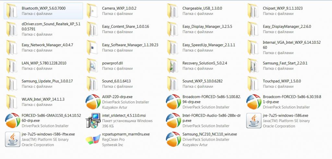Viewport: 332px width, 159px height.
Task: Click the Intel-FORCED-Audio-5x86-288x DriverPack icon
Action: point(173,120)
